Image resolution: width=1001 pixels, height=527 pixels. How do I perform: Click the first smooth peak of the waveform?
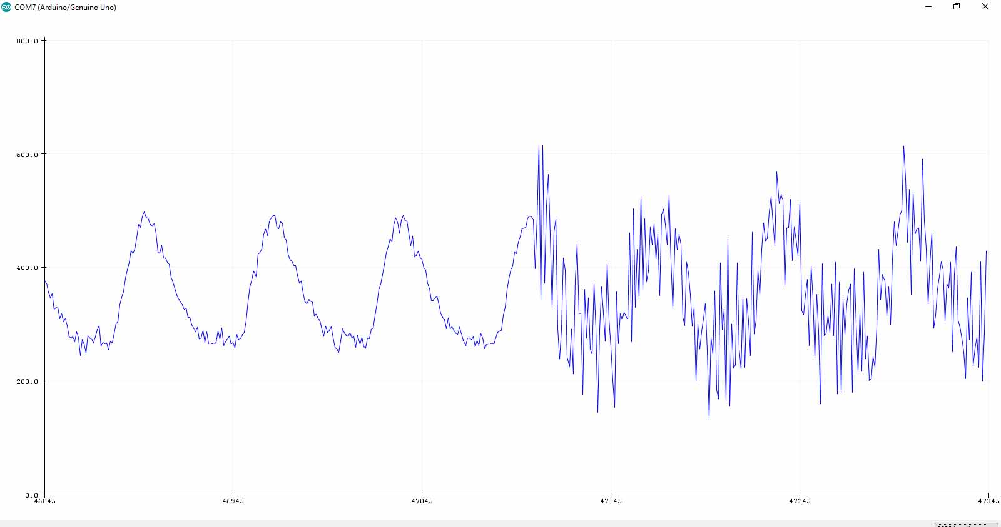pos(144,213)
